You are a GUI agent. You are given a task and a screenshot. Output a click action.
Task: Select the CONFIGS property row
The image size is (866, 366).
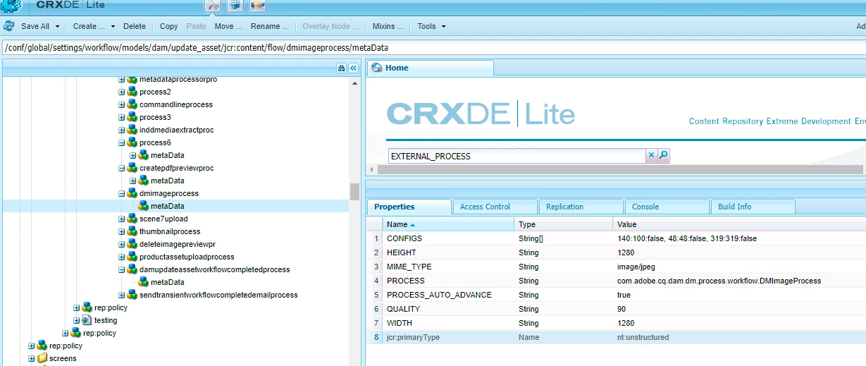coord(616,238)
